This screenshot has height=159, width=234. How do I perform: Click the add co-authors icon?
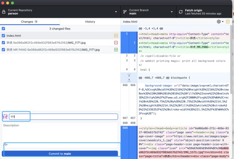(6, 145)
